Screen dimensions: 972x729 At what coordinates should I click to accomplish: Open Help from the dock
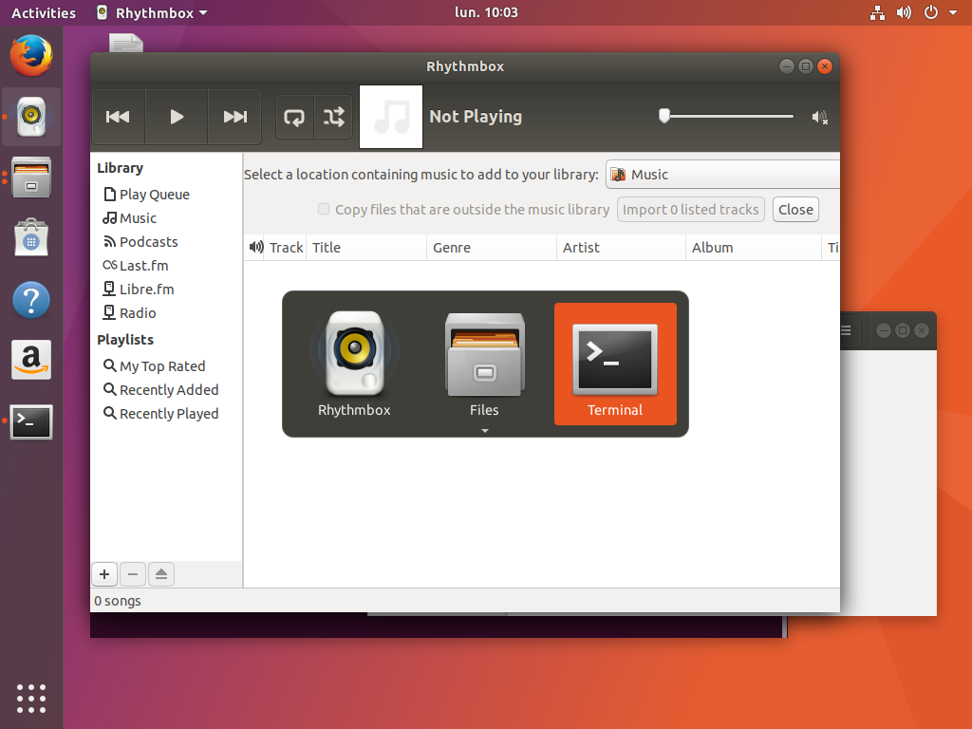pyautogui.click(x=31, y=300)
